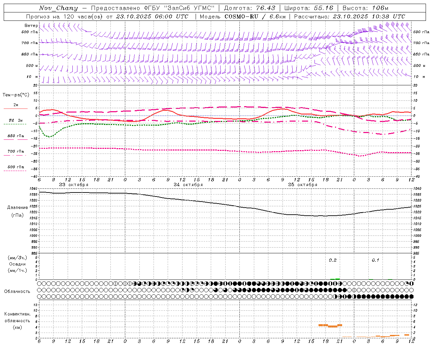Click the "23 октября" date label
Screen dimensions: 431x344
[x=74, y=185]
